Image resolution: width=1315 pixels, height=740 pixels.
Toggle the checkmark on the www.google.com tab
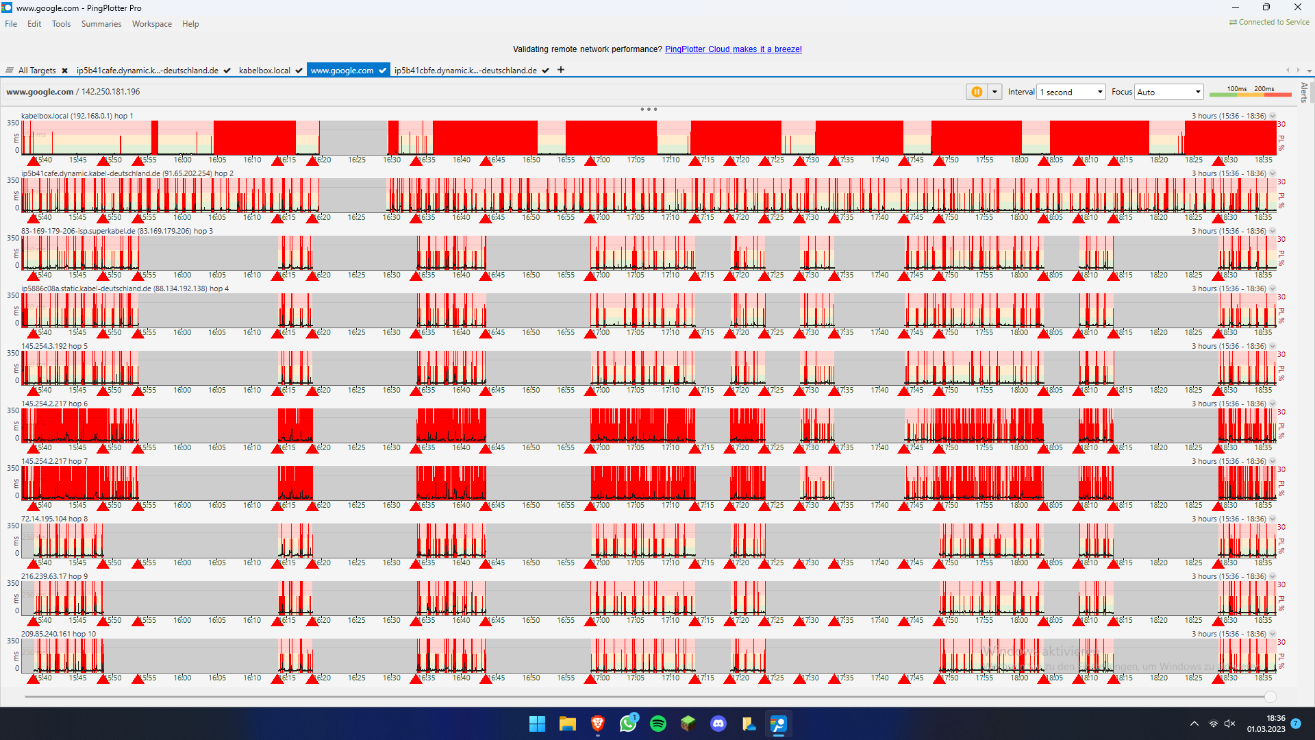(x=382, y=71)
